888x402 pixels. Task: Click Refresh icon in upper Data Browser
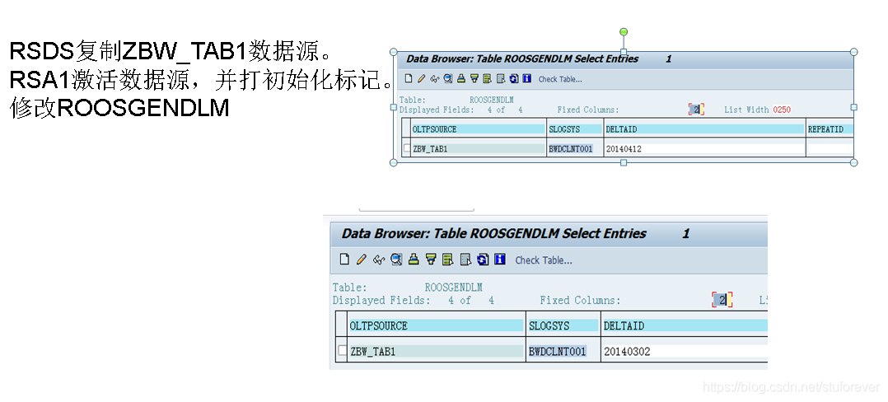click(514, 79)
